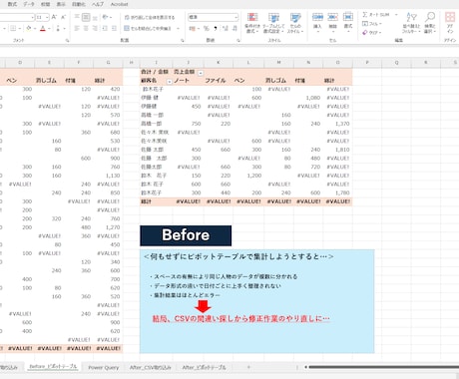Switch to After_ピボットテーブル sheet tab
Screen dimensions: 459x379
[204, 367]
